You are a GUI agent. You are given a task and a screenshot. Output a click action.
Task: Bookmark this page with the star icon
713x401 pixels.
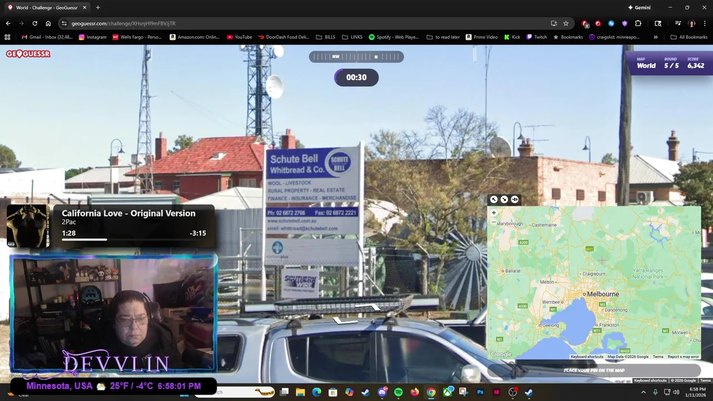point(566,23)
